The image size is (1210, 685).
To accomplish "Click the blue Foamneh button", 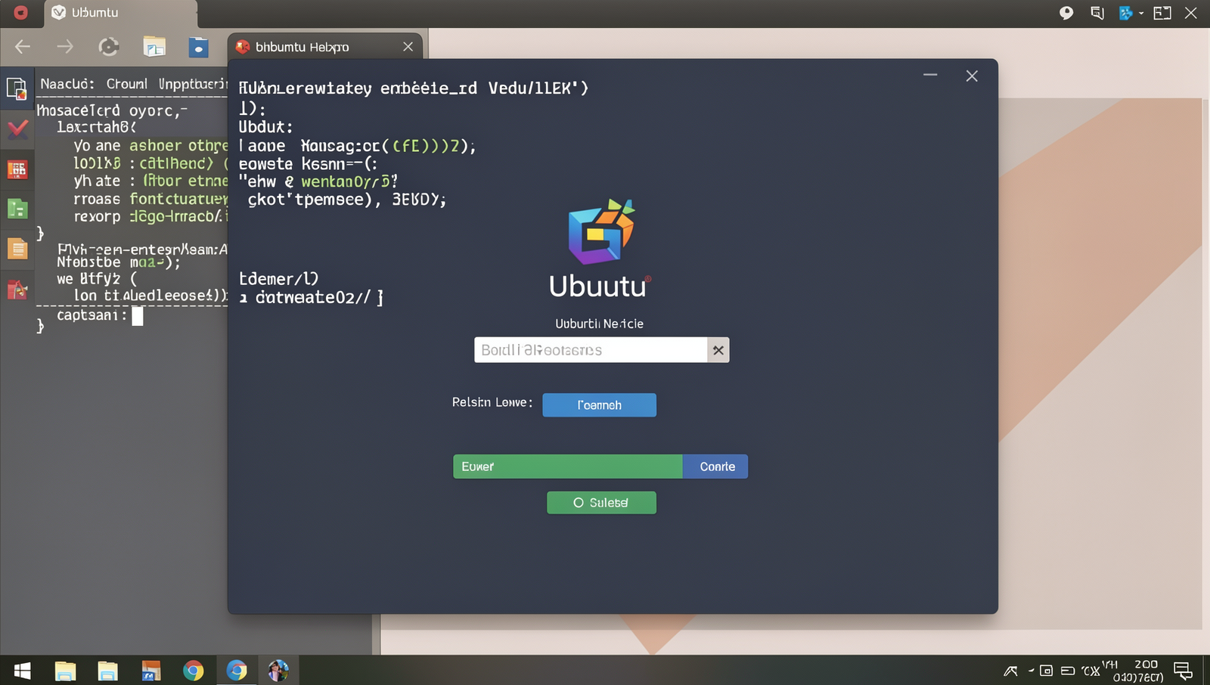I will coord(599,405).
